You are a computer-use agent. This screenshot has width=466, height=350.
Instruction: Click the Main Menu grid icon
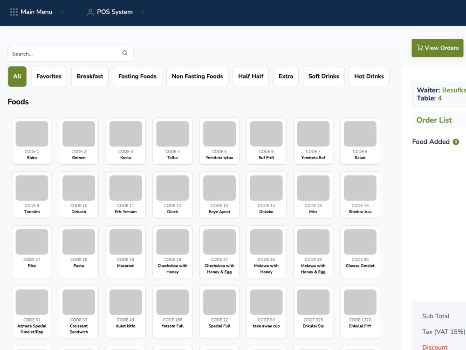tap(14, 12)
